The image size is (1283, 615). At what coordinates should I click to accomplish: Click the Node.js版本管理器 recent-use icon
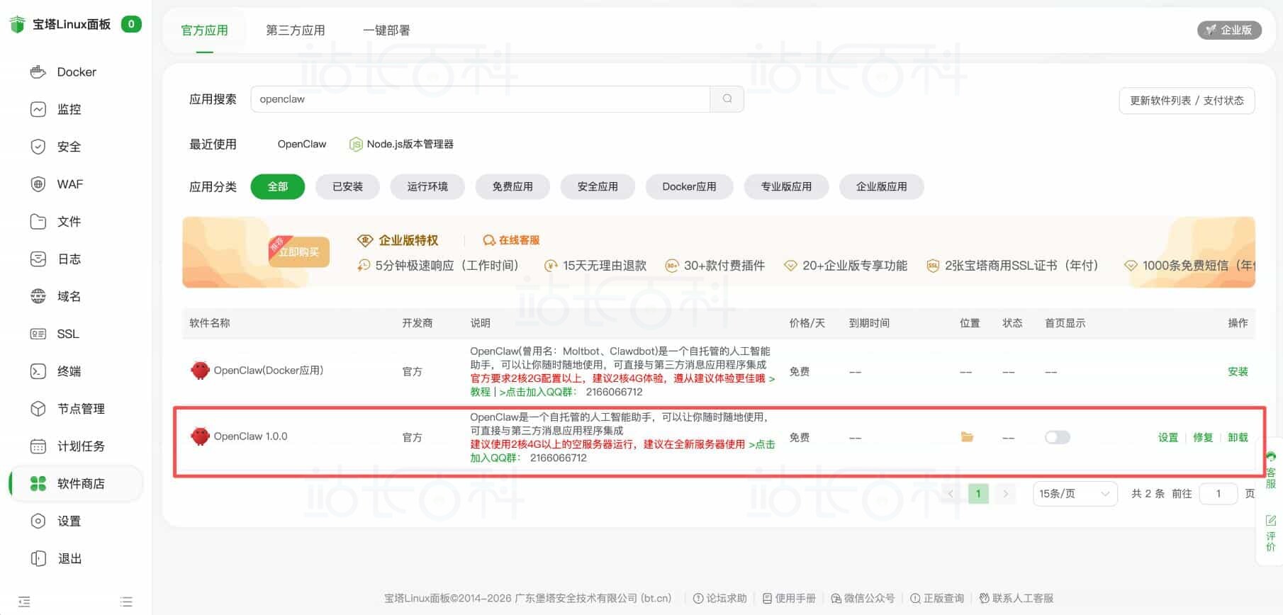pyautogui.click(x=356, y=145)
